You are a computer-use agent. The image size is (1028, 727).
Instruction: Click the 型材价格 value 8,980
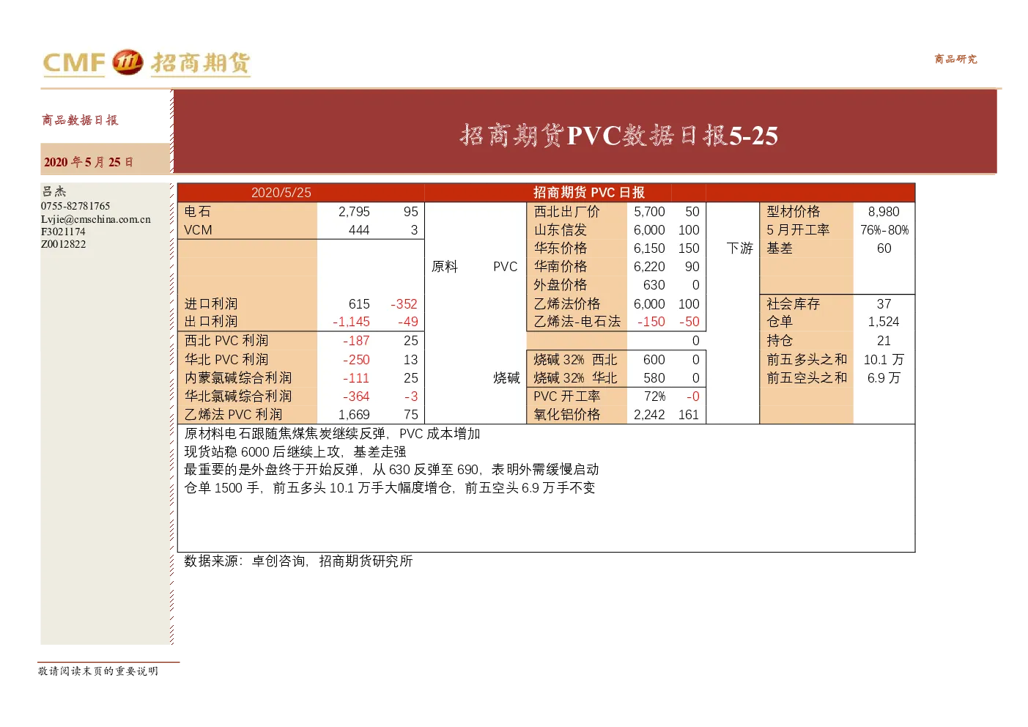tap(884, 212)
